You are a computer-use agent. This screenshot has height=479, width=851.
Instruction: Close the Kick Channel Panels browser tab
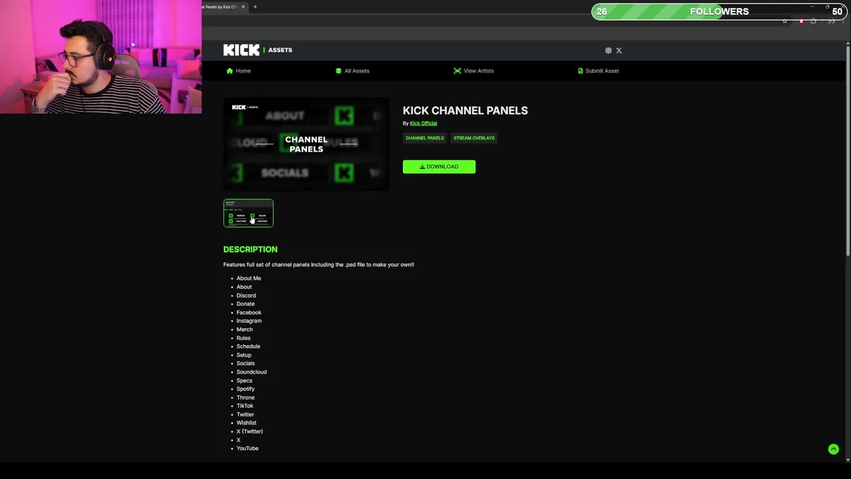click(243, 7)
